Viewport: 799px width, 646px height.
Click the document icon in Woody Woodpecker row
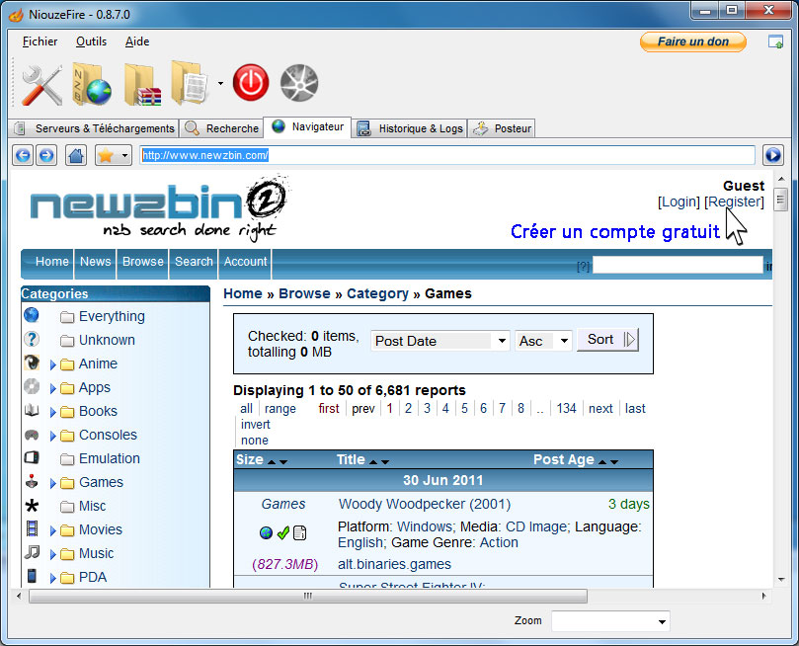[x=300, y=532]
